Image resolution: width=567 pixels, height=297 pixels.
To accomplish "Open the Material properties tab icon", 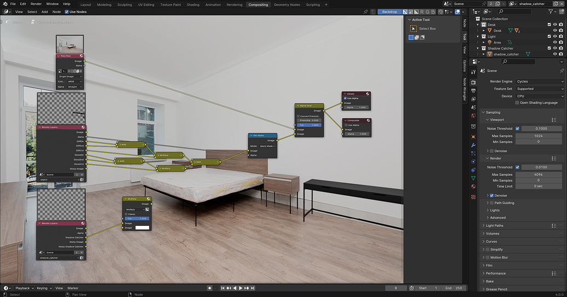I will 473,187.
